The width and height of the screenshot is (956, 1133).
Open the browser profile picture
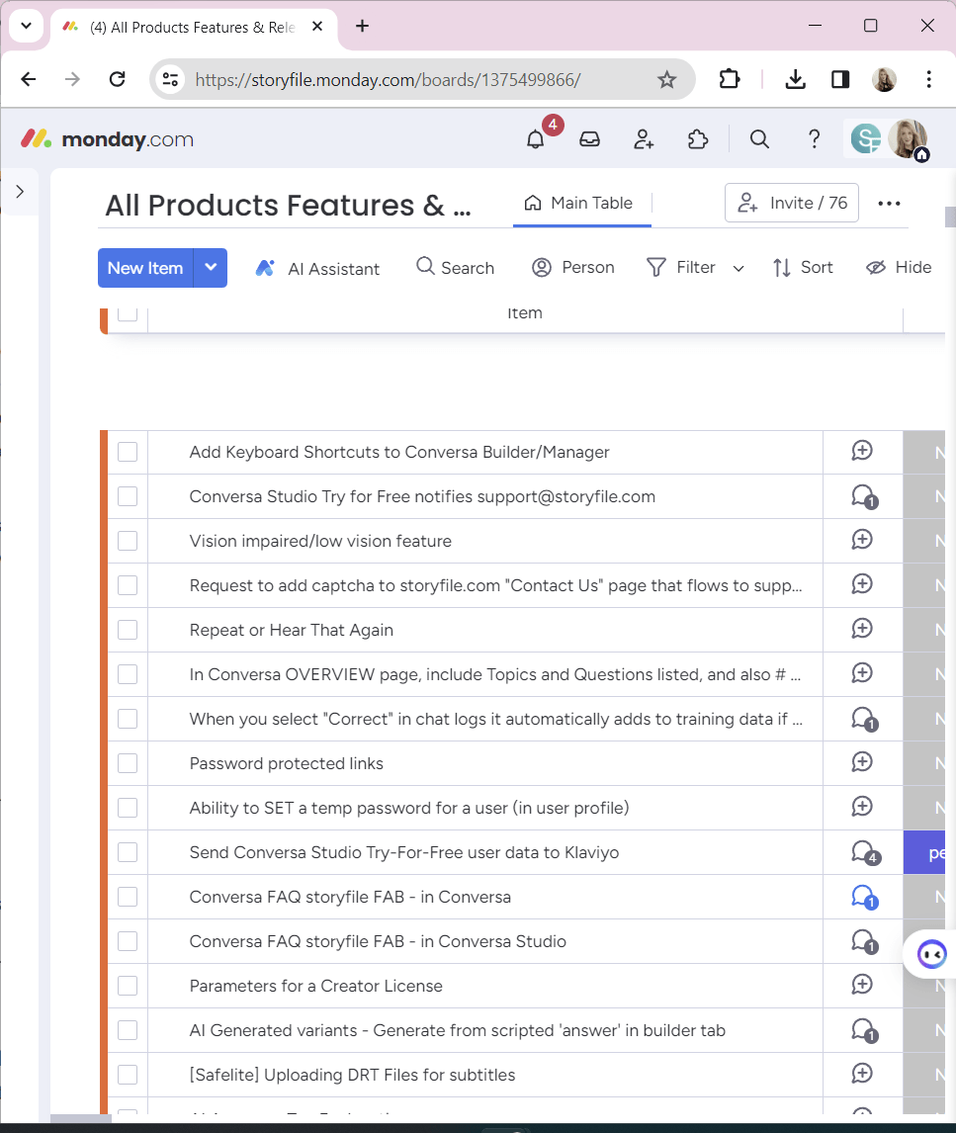pos(884,79)
